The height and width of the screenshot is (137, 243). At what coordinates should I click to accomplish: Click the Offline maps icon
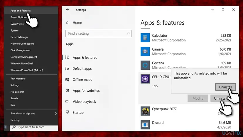(67, 80)
